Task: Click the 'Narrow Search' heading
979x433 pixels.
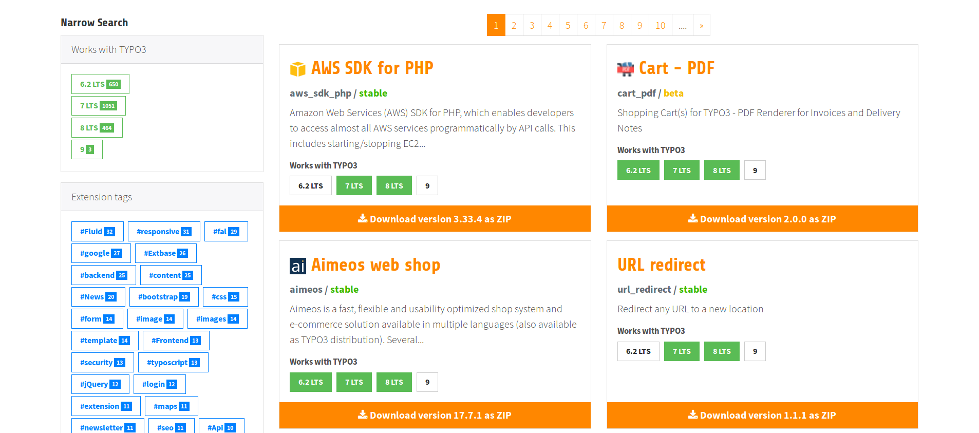Action: coord(95,23)
